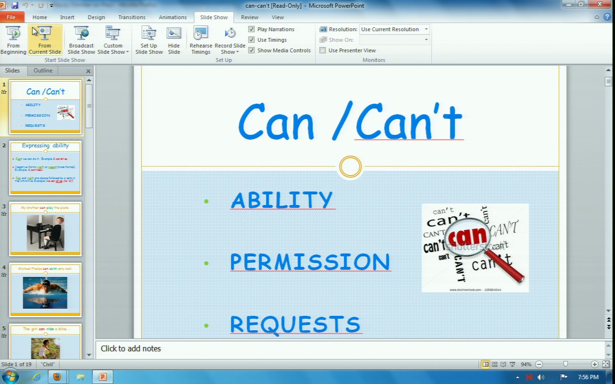Screen dimensions: 615x384
Task: Expand the Resolution dropdown
Action: point(426,29)
